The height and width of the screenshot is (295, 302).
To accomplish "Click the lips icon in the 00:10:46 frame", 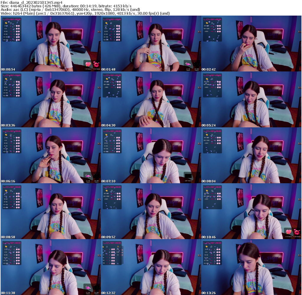I will [296, 232].
